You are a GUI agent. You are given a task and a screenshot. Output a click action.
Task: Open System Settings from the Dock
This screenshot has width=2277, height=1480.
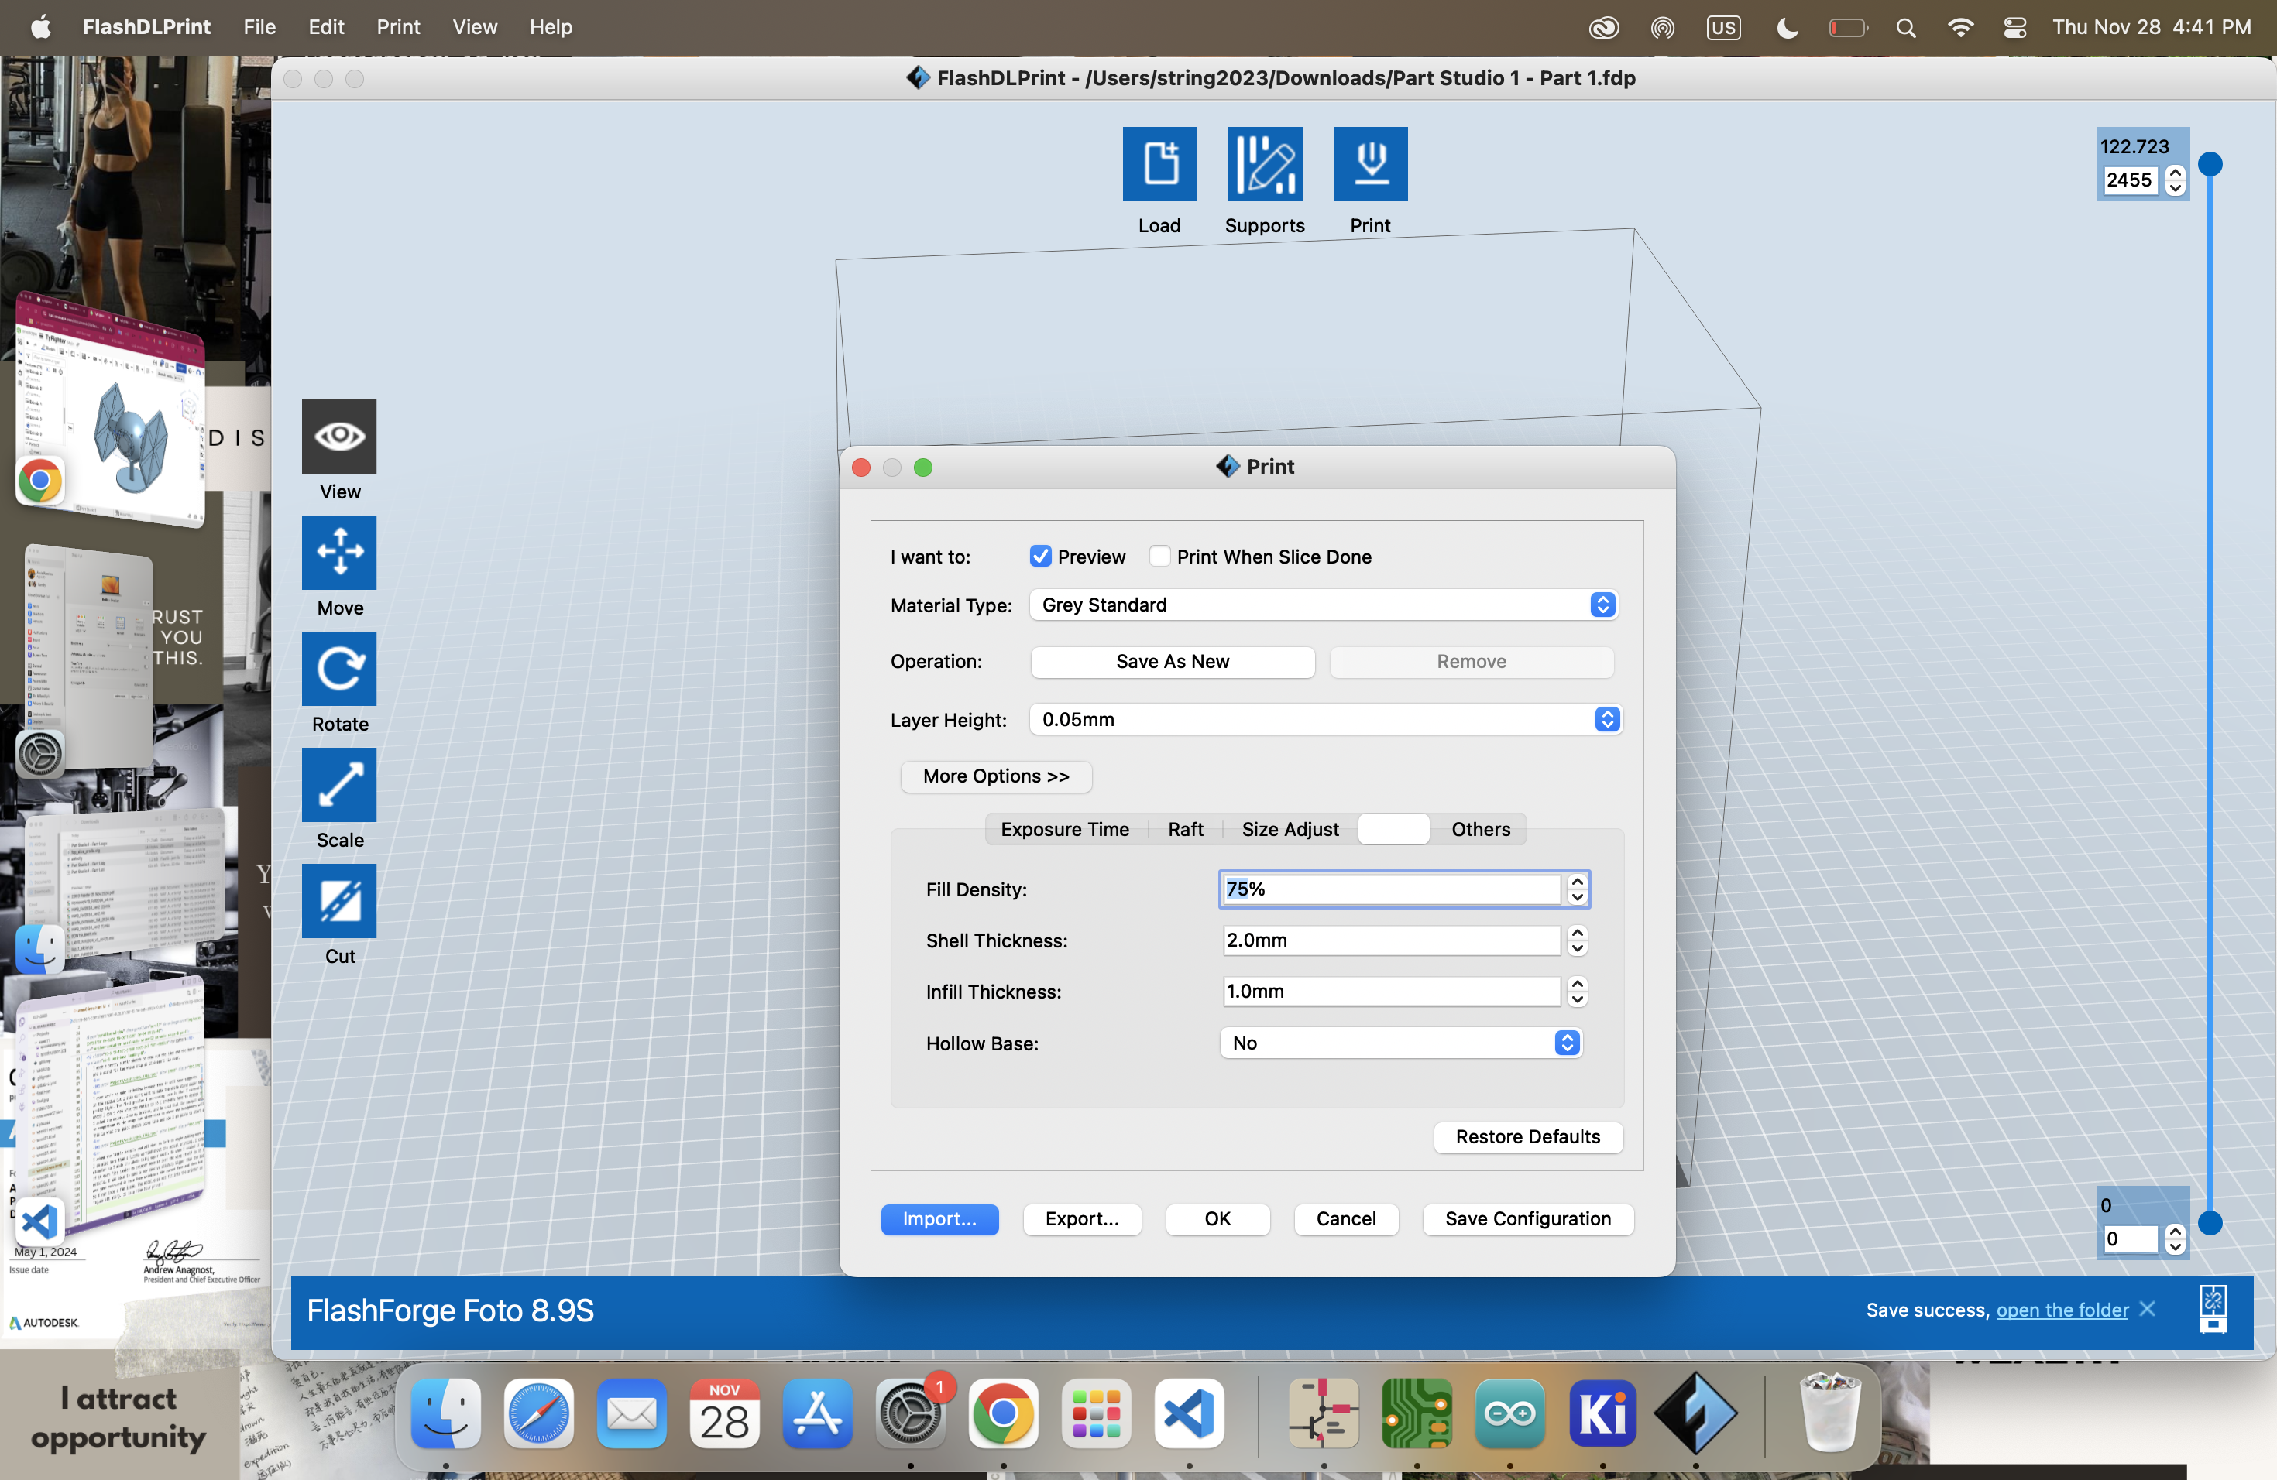(x=910, y=1413)
